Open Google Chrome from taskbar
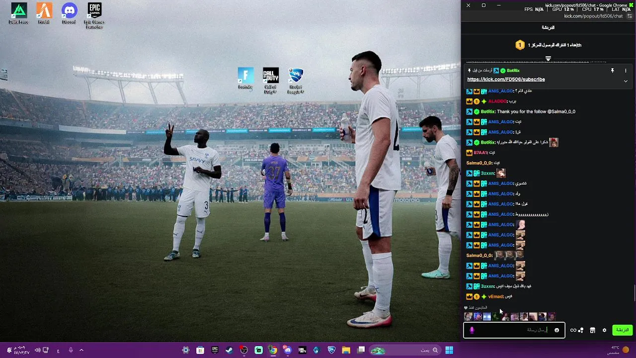The image size is (636, 358). tap(273, 350)
